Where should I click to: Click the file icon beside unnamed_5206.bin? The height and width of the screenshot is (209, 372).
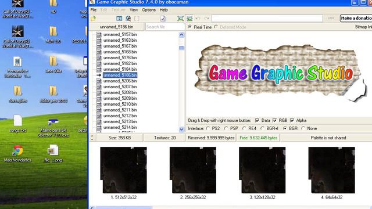point(99,81)
